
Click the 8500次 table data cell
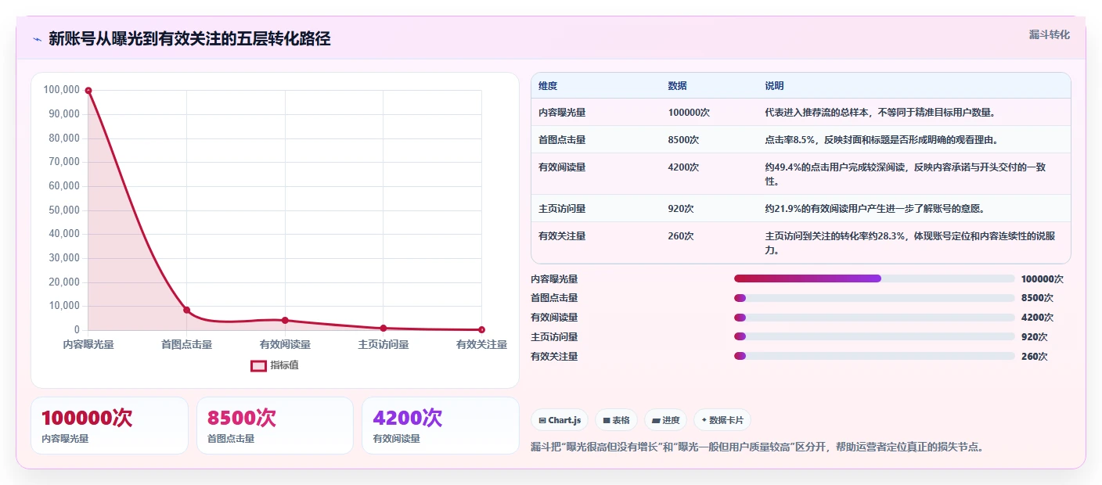(x=709, y=140)
